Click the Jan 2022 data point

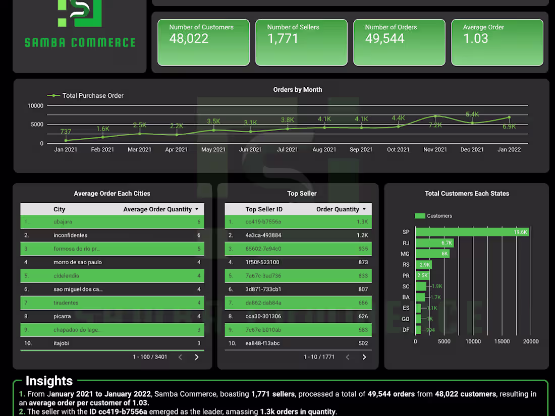[509, 117]
